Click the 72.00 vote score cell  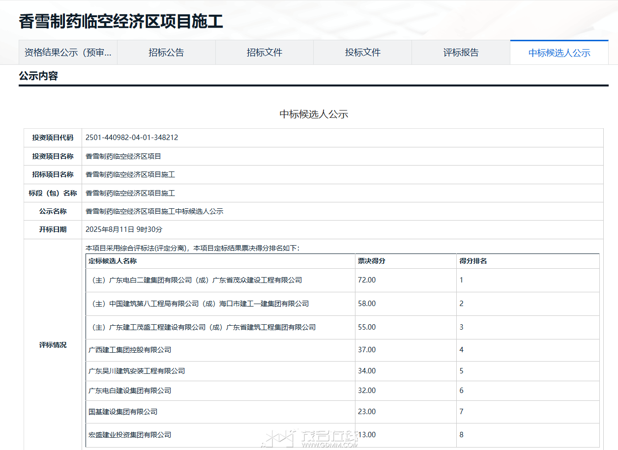click(x=367, y=280)
